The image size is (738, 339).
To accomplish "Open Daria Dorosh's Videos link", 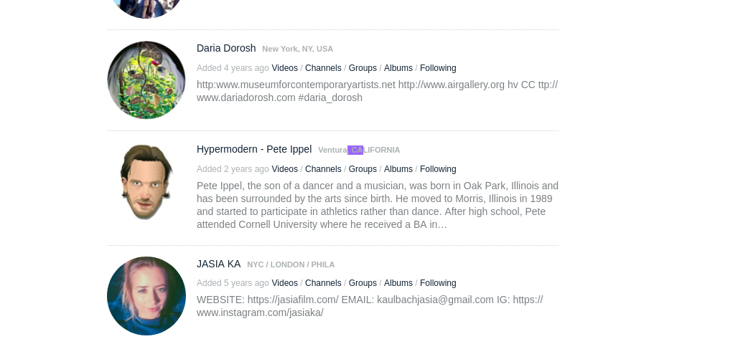I will [284, 68].
